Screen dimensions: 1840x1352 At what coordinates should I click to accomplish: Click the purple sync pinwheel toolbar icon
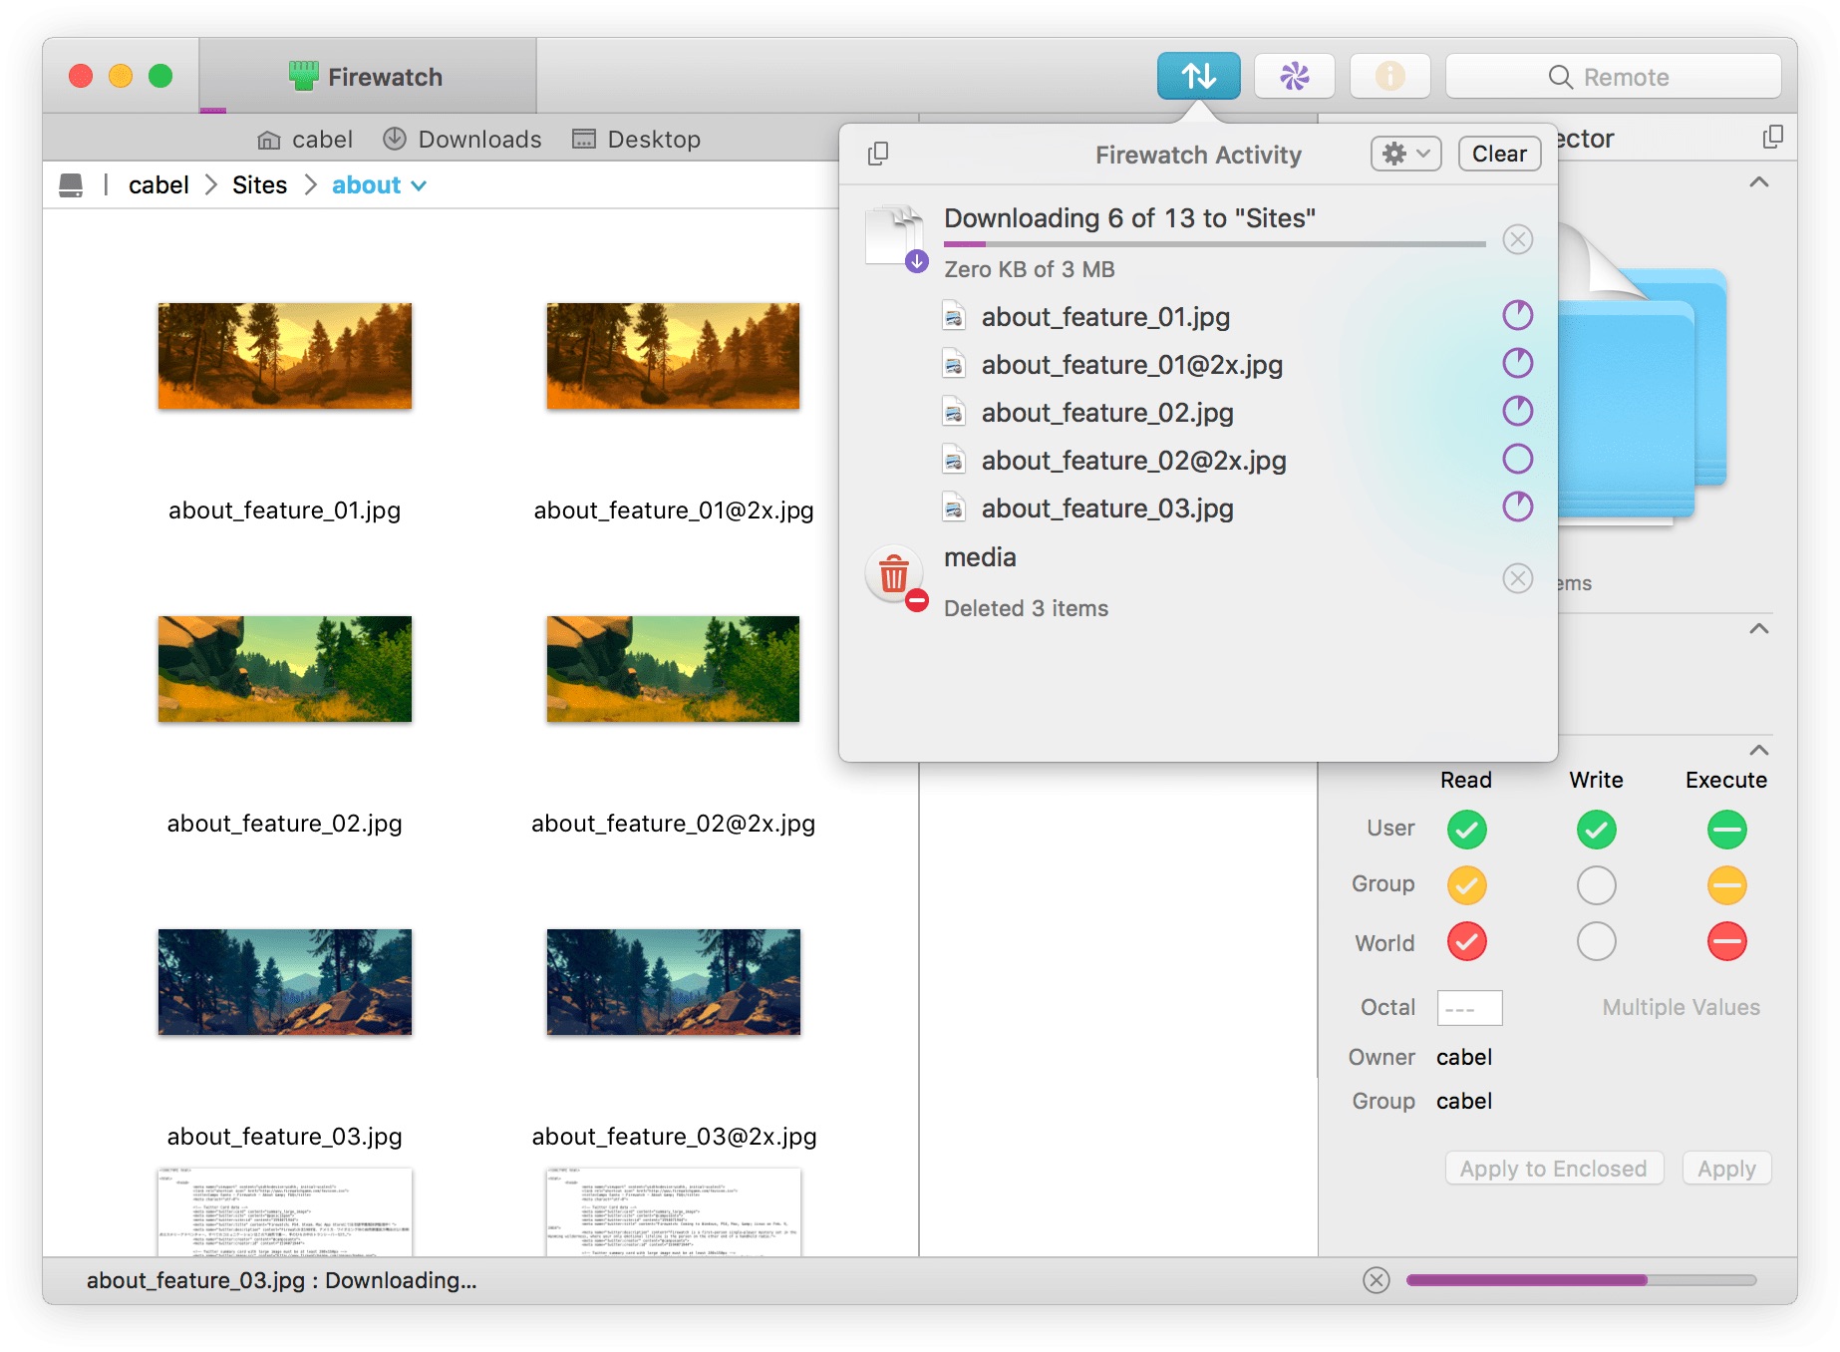(1294, 76)
